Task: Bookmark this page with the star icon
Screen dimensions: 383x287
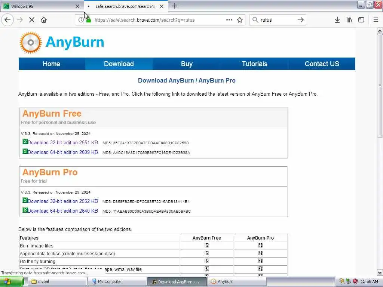Action: [240, 20]
